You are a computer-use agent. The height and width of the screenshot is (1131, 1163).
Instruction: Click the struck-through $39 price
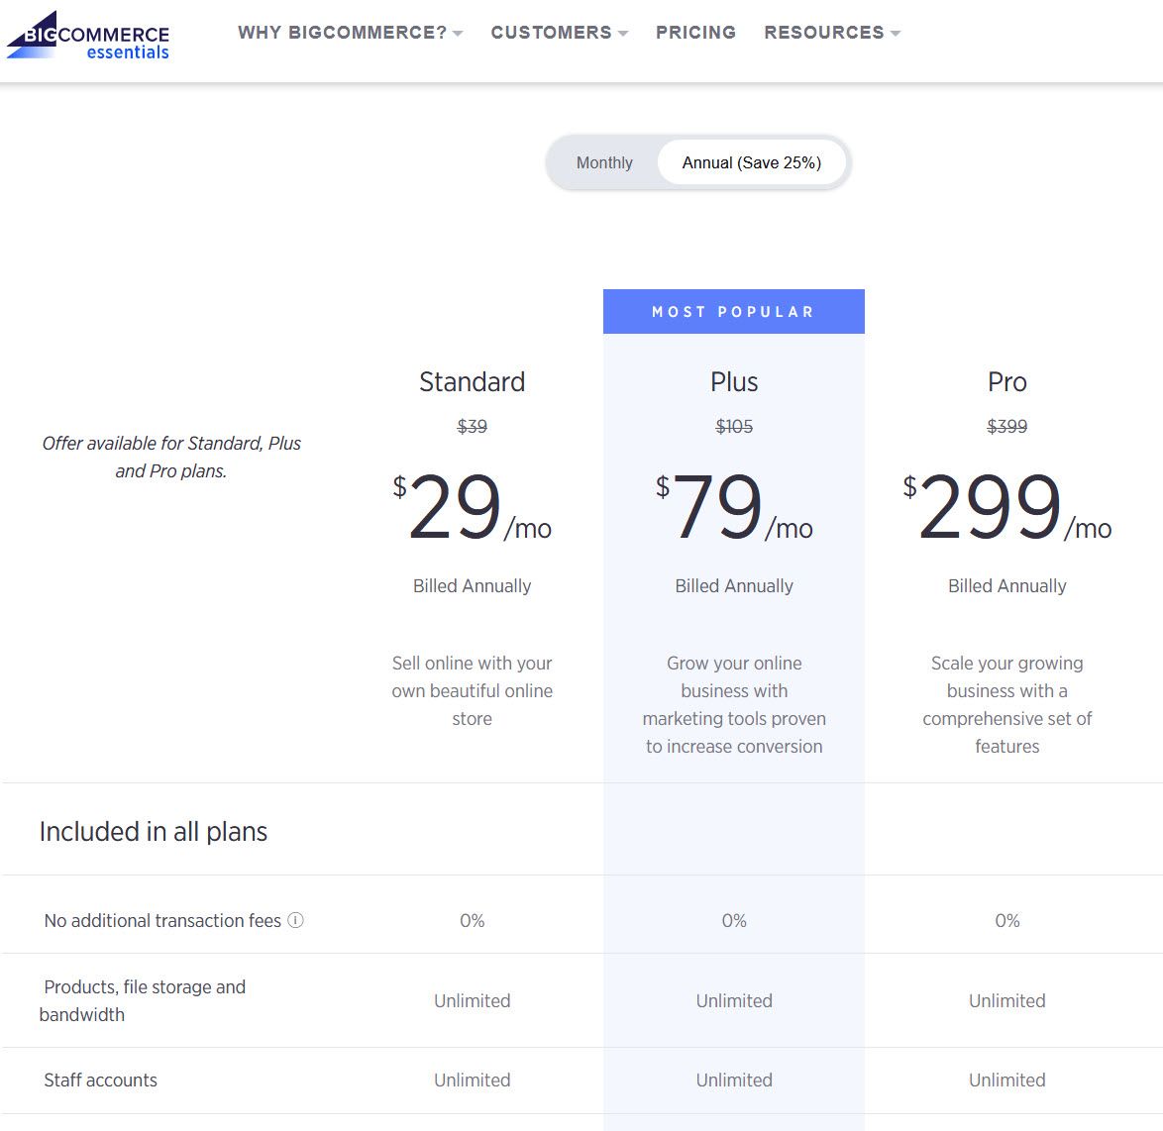472,427
